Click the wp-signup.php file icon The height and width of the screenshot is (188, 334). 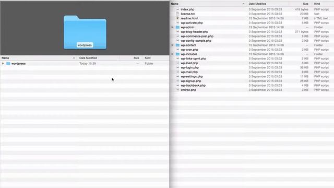click(x=177, y=81)
